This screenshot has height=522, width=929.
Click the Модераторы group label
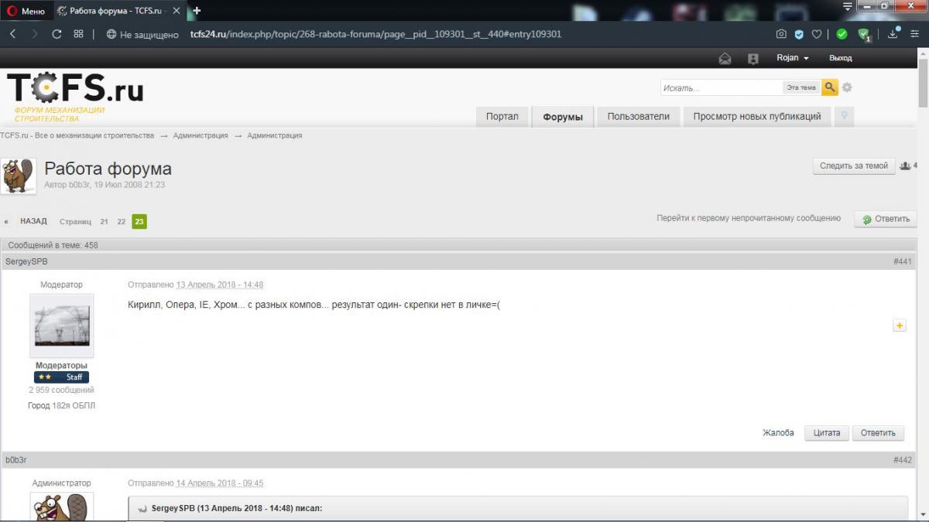(61, 366)
